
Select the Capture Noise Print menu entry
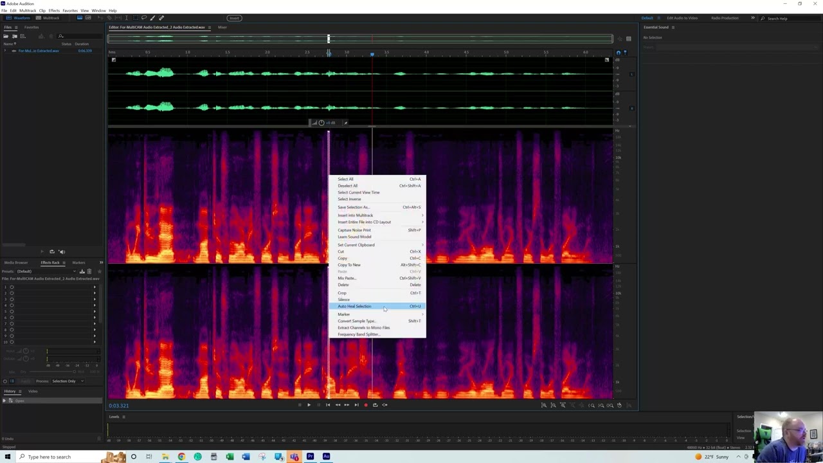(x=377, y=230)
